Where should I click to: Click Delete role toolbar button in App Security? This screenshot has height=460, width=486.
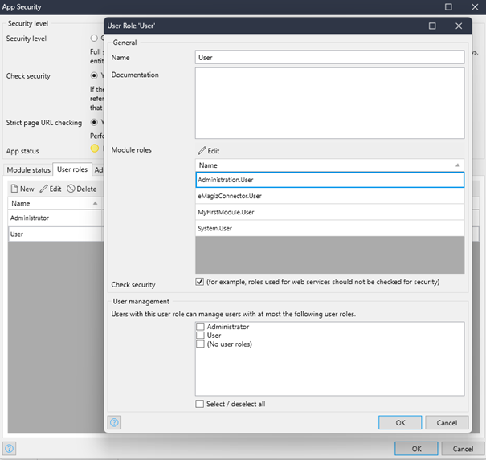82,189
